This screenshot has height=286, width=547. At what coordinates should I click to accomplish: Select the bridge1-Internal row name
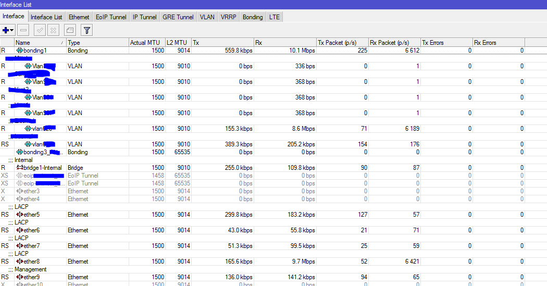43,168
